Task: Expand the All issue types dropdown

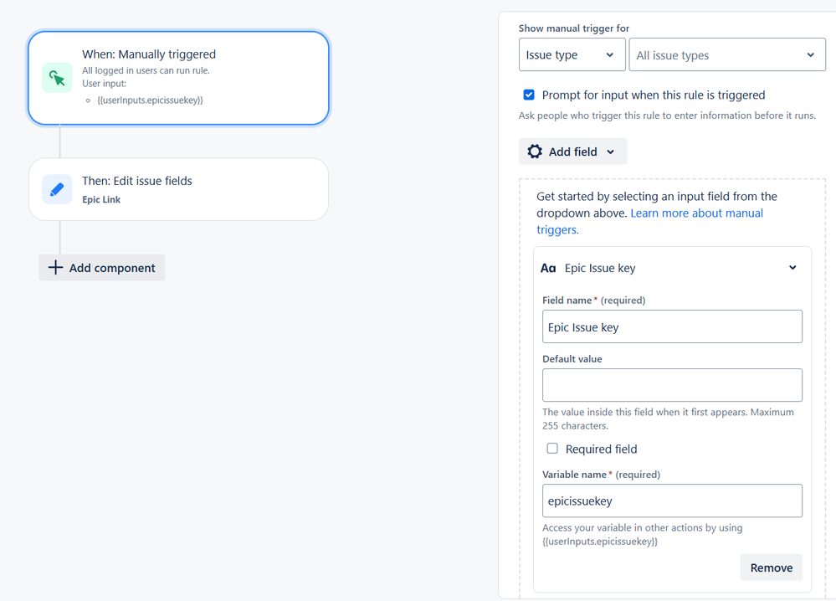Action: pyautogui.click(x=726, y=55)
